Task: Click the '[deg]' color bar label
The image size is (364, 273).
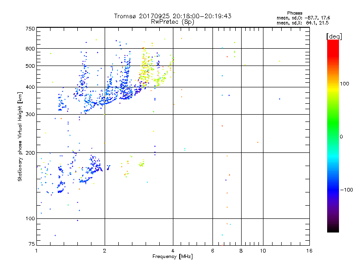Action: coord(334,36)
